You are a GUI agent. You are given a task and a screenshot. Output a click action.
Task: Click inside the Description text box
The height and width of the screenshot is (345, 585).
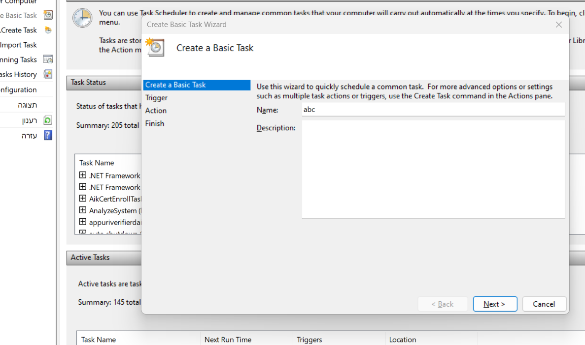click(433, 170)
